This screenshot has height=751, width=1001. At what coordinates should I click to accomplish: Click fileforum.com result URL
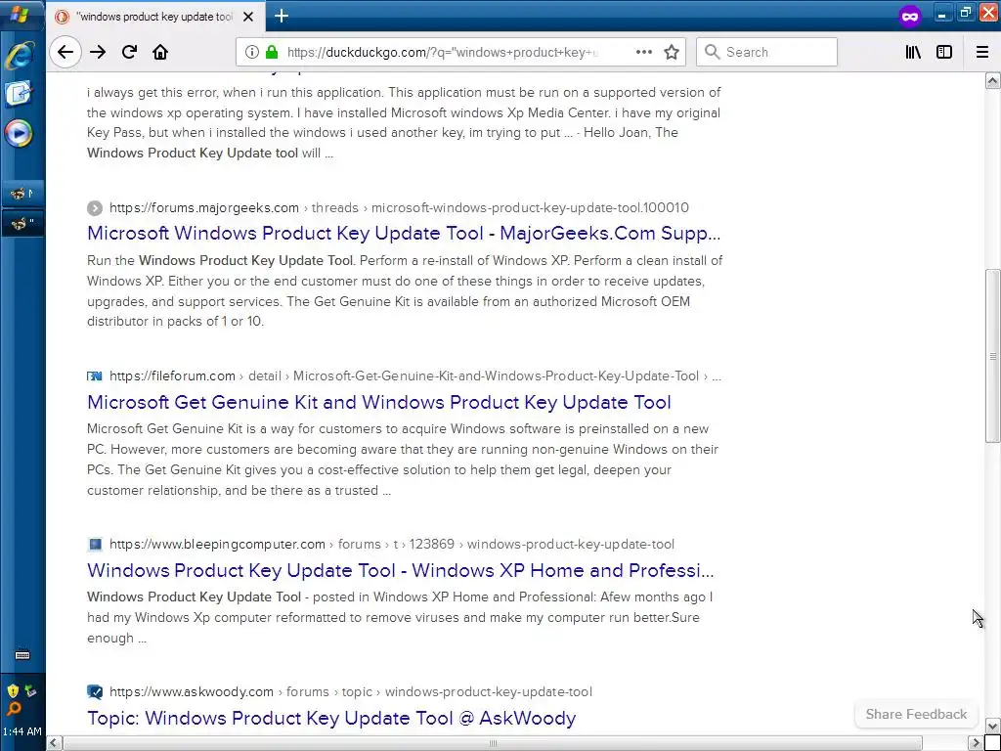tap(172, 376)
